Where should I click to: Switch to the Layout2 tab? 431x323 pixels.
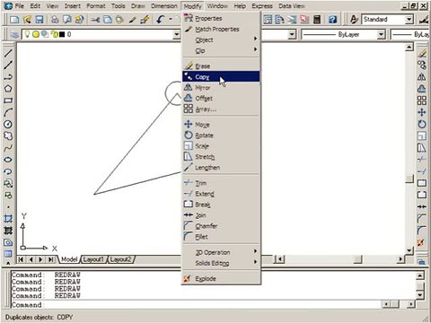[120, 259]
